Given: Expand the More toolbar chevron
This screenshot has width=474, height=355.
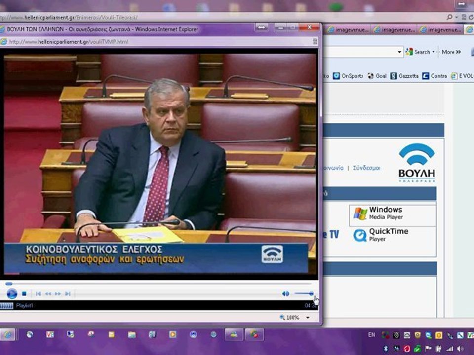Looking at the screenshot, I should tap(451, 52).
